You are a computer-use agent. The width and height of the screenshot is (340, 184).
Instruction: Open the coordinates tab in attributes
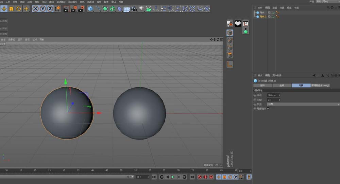tap(282, 86)
